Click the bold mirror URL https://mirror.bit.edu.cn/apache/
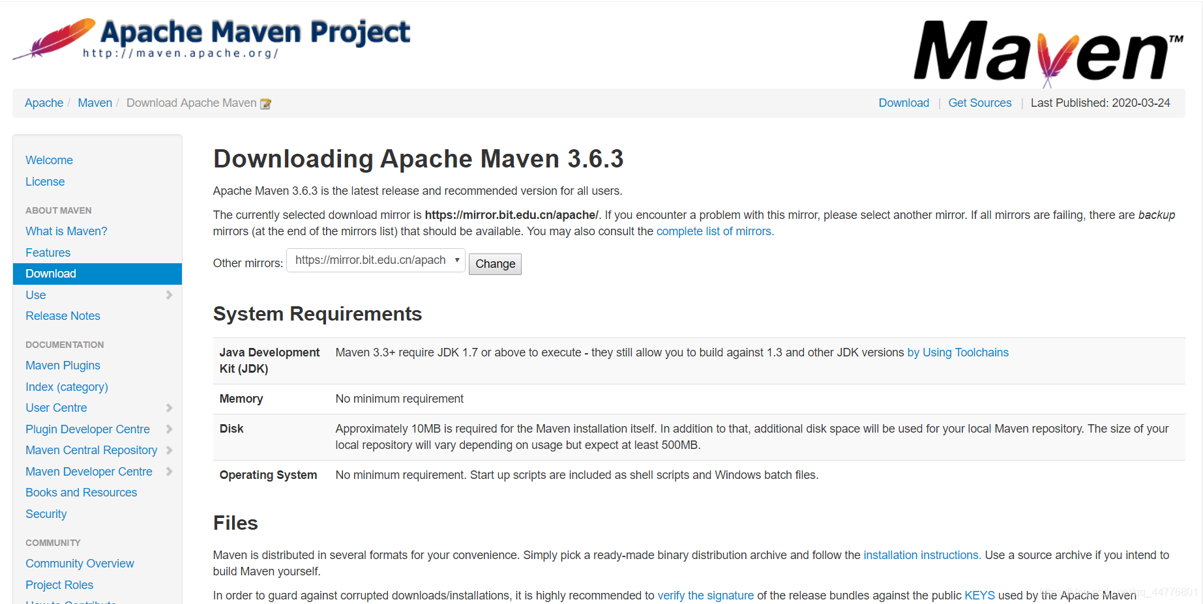Viewport: 1203px width, 604px height. (x=511, y=215)
